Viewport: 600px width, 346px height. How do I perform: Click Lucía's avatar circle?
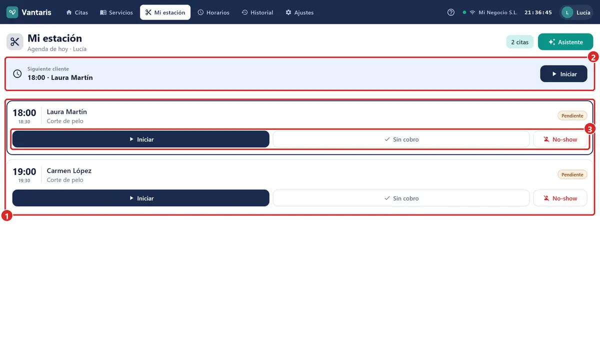pyautogui.click(x=567, y=12)
